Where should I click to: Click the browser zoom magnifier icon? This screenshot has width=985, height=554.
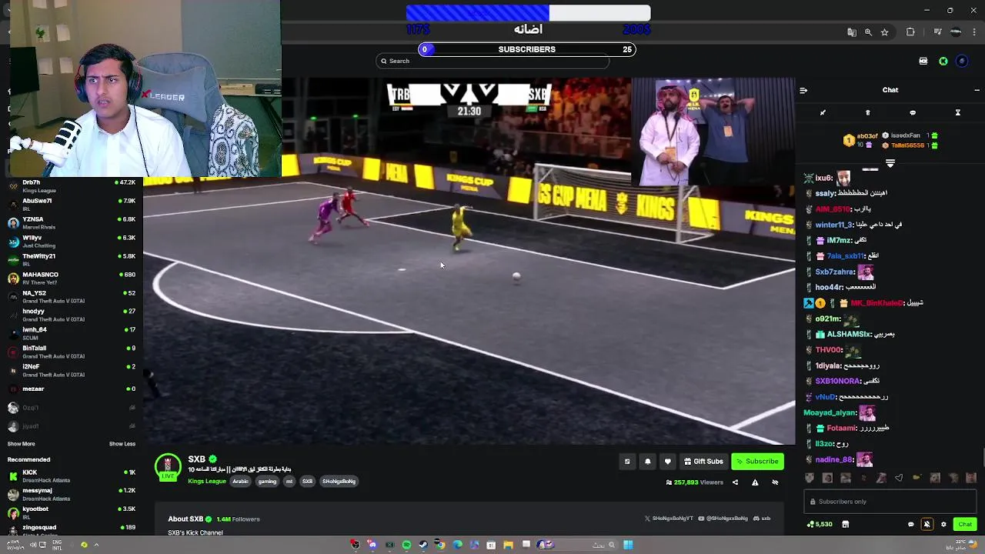[868, 32]
